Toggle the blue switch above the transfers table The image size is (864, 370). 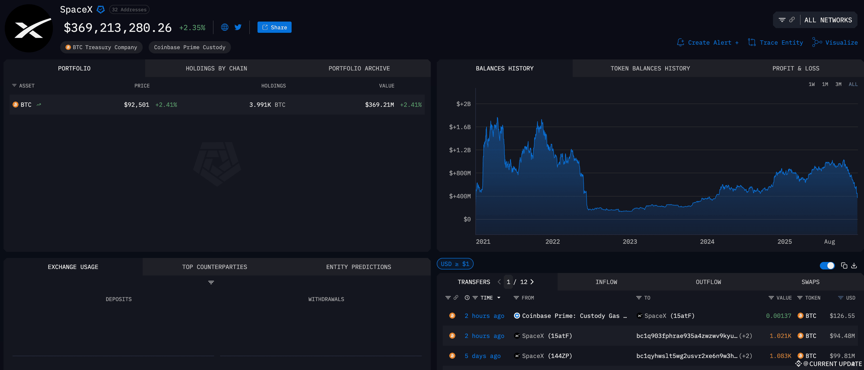pos(827,266)
